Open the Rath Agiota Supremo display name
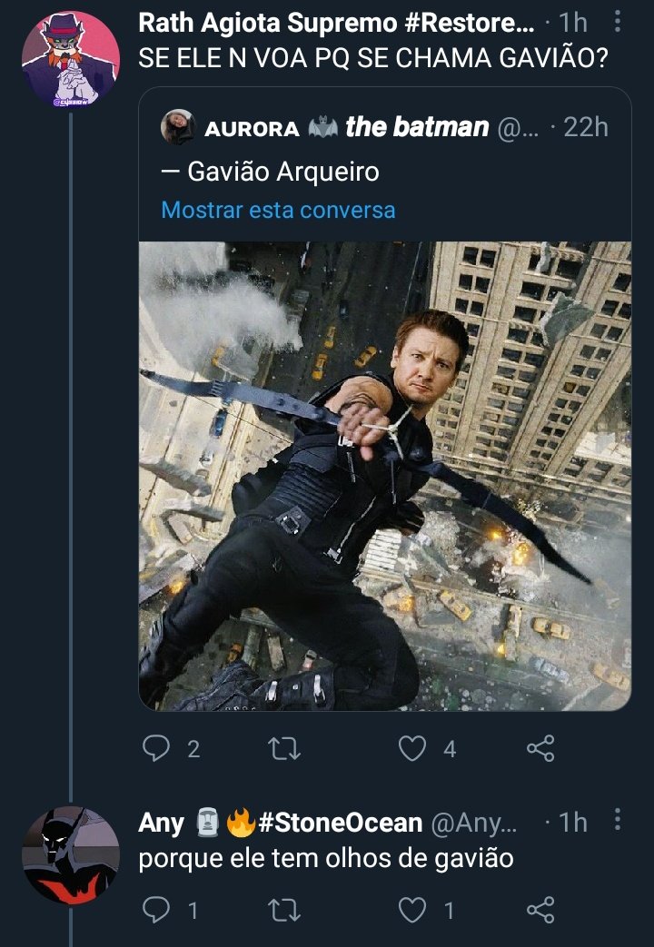Image resolution: width=654 pixels, height=947 pixels. [x=336, y=23]
